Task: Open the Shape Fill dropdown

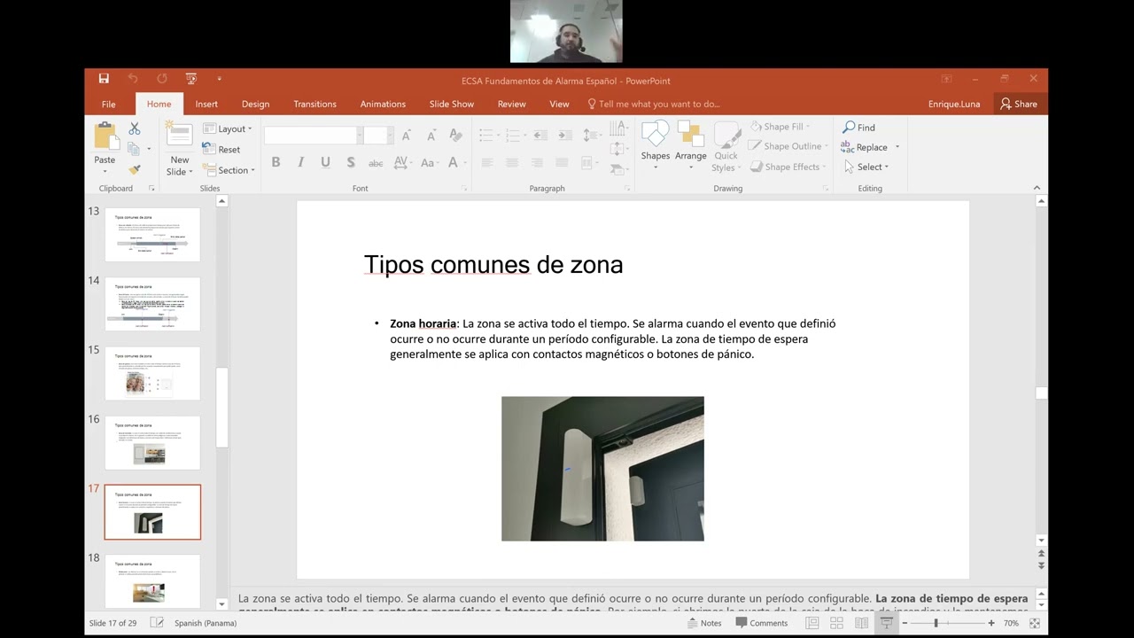Action: coord(780,127)
